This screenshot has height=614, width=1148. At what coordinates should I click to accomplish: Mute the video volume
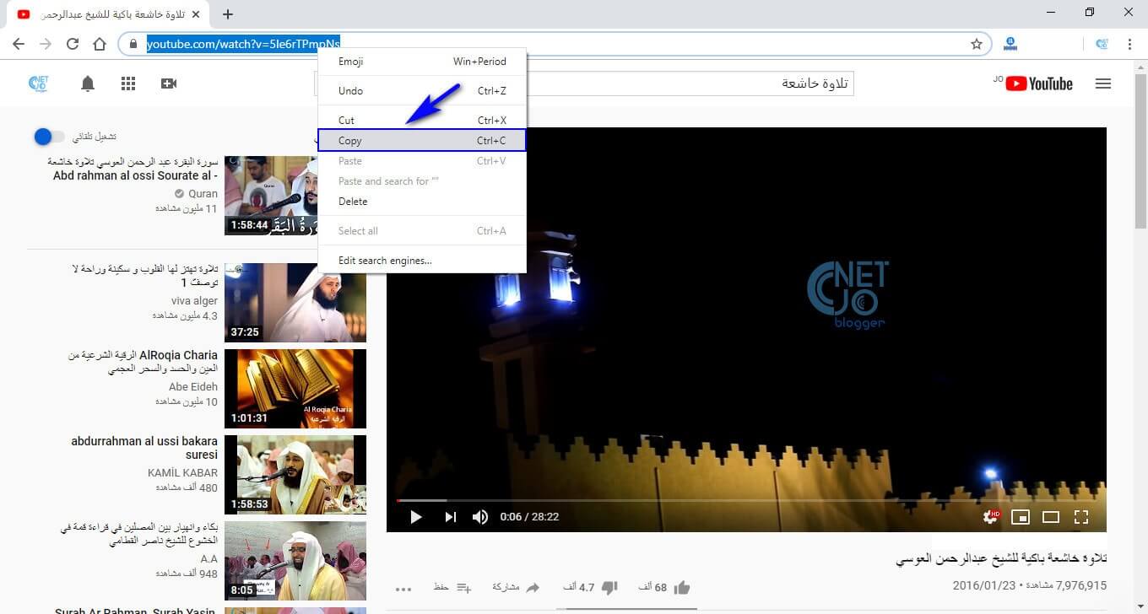(480, 517)
